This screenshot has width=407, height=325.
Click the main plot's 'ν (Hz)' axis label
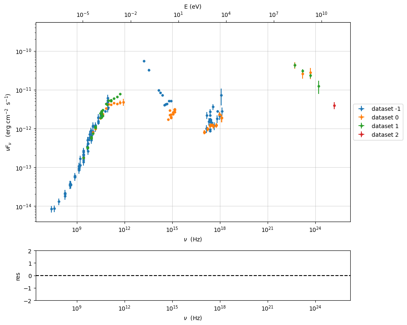(193, 239)
